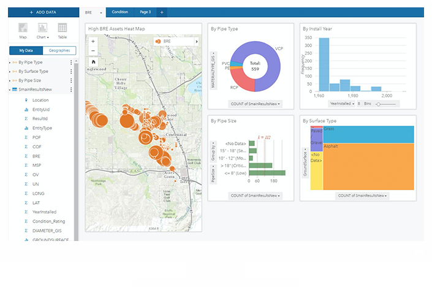432x287 pixels.
Task: Switch to My Data view
Action: pos(25,50)
